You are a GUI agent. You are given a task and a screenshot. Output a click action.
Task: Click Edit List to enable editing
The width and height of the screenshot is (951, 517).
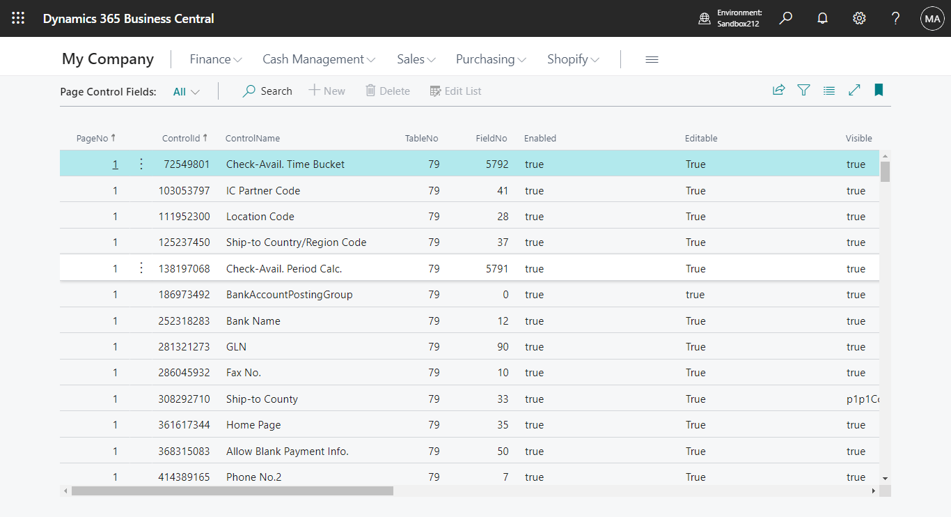point(455,91)
